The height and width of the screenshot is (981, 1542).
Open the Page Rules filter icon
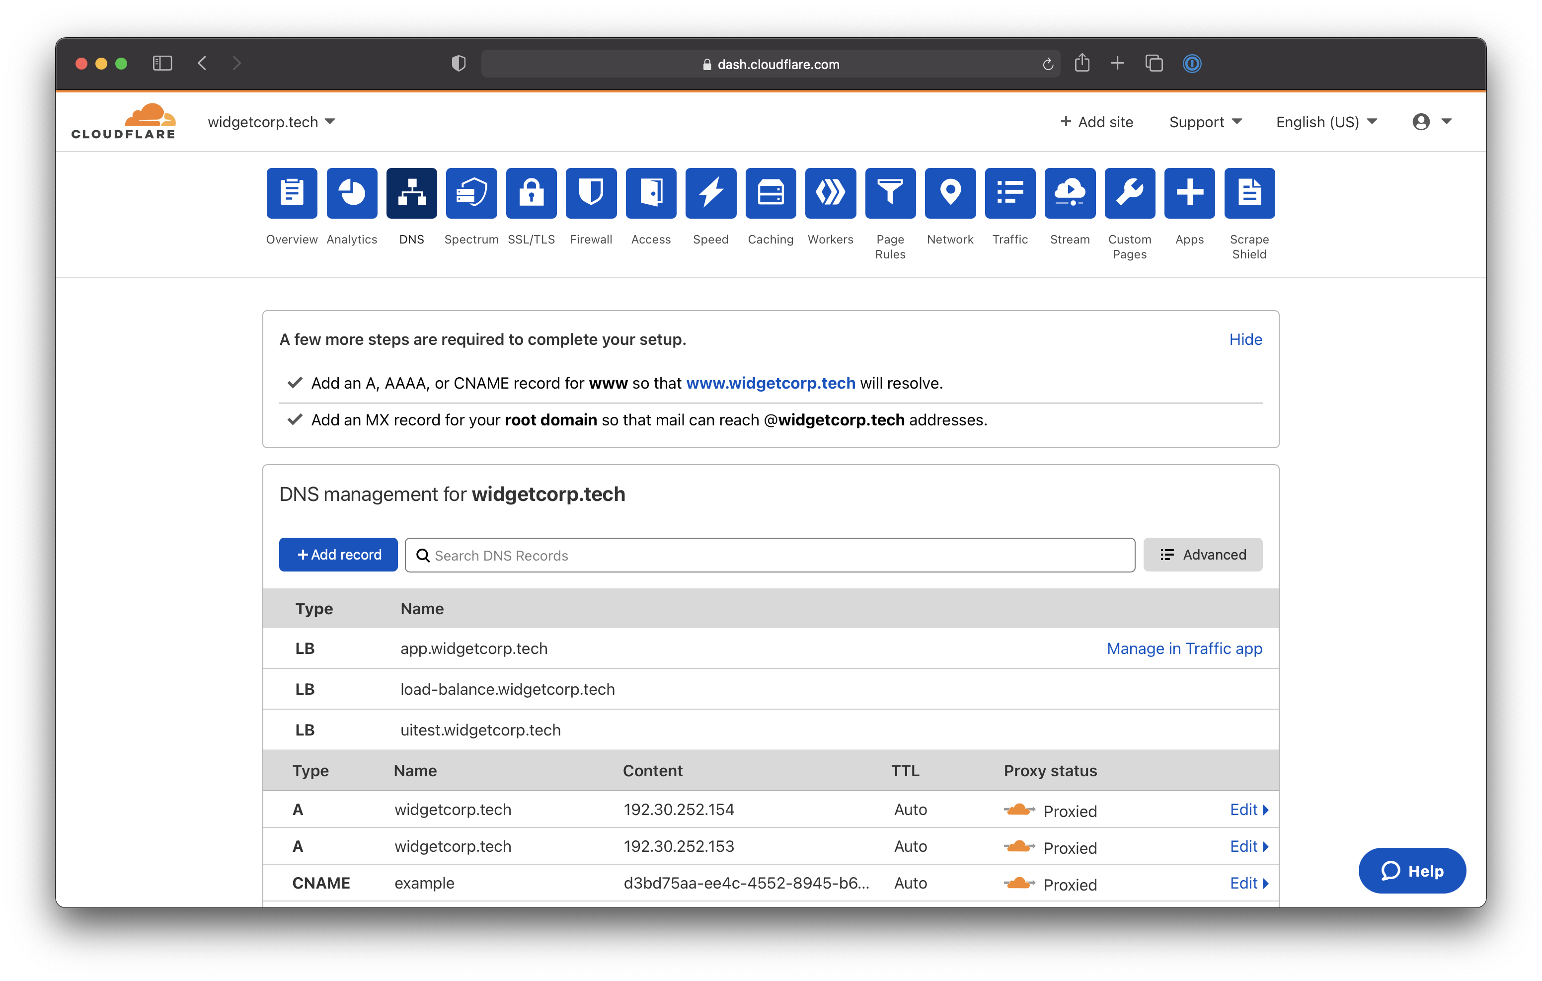[x=890, y=193]
